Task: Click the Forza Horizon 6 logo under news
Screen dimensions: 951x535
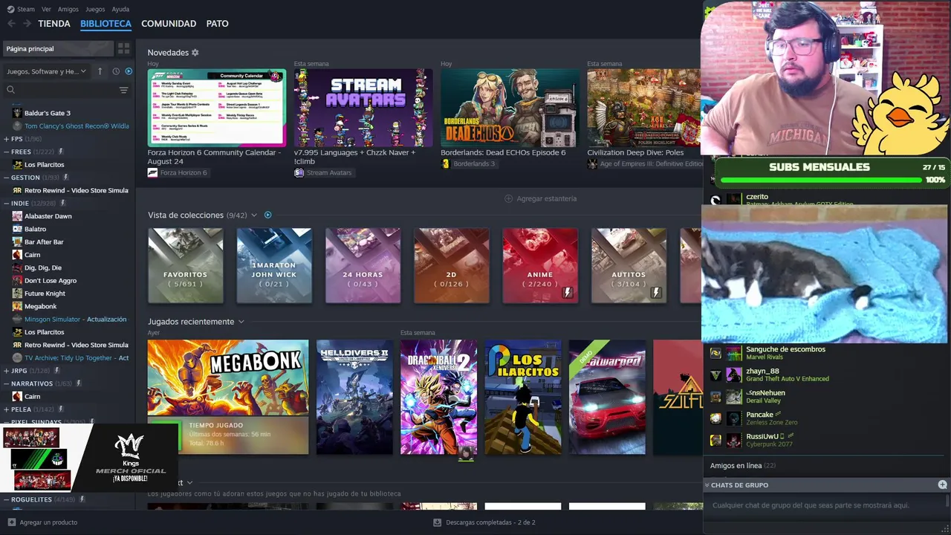Action: [152, 172]
